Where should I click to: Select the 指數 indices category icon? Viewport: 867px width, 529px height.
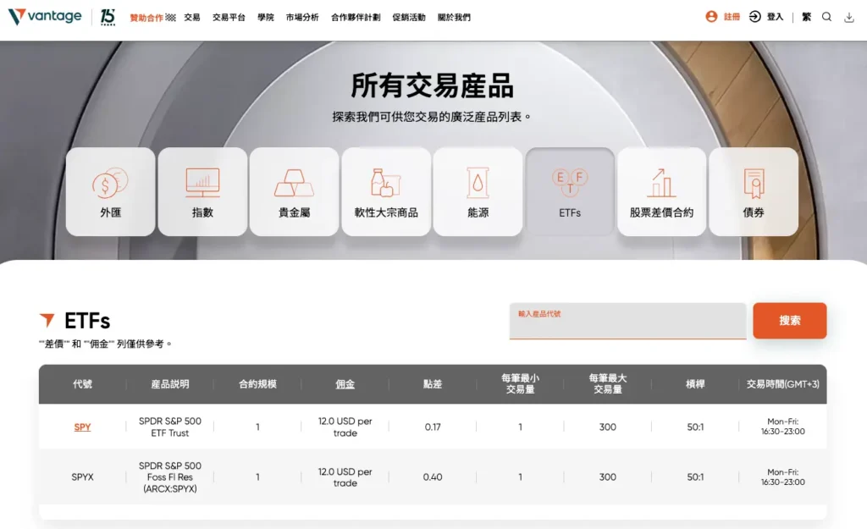coord(202,191)
